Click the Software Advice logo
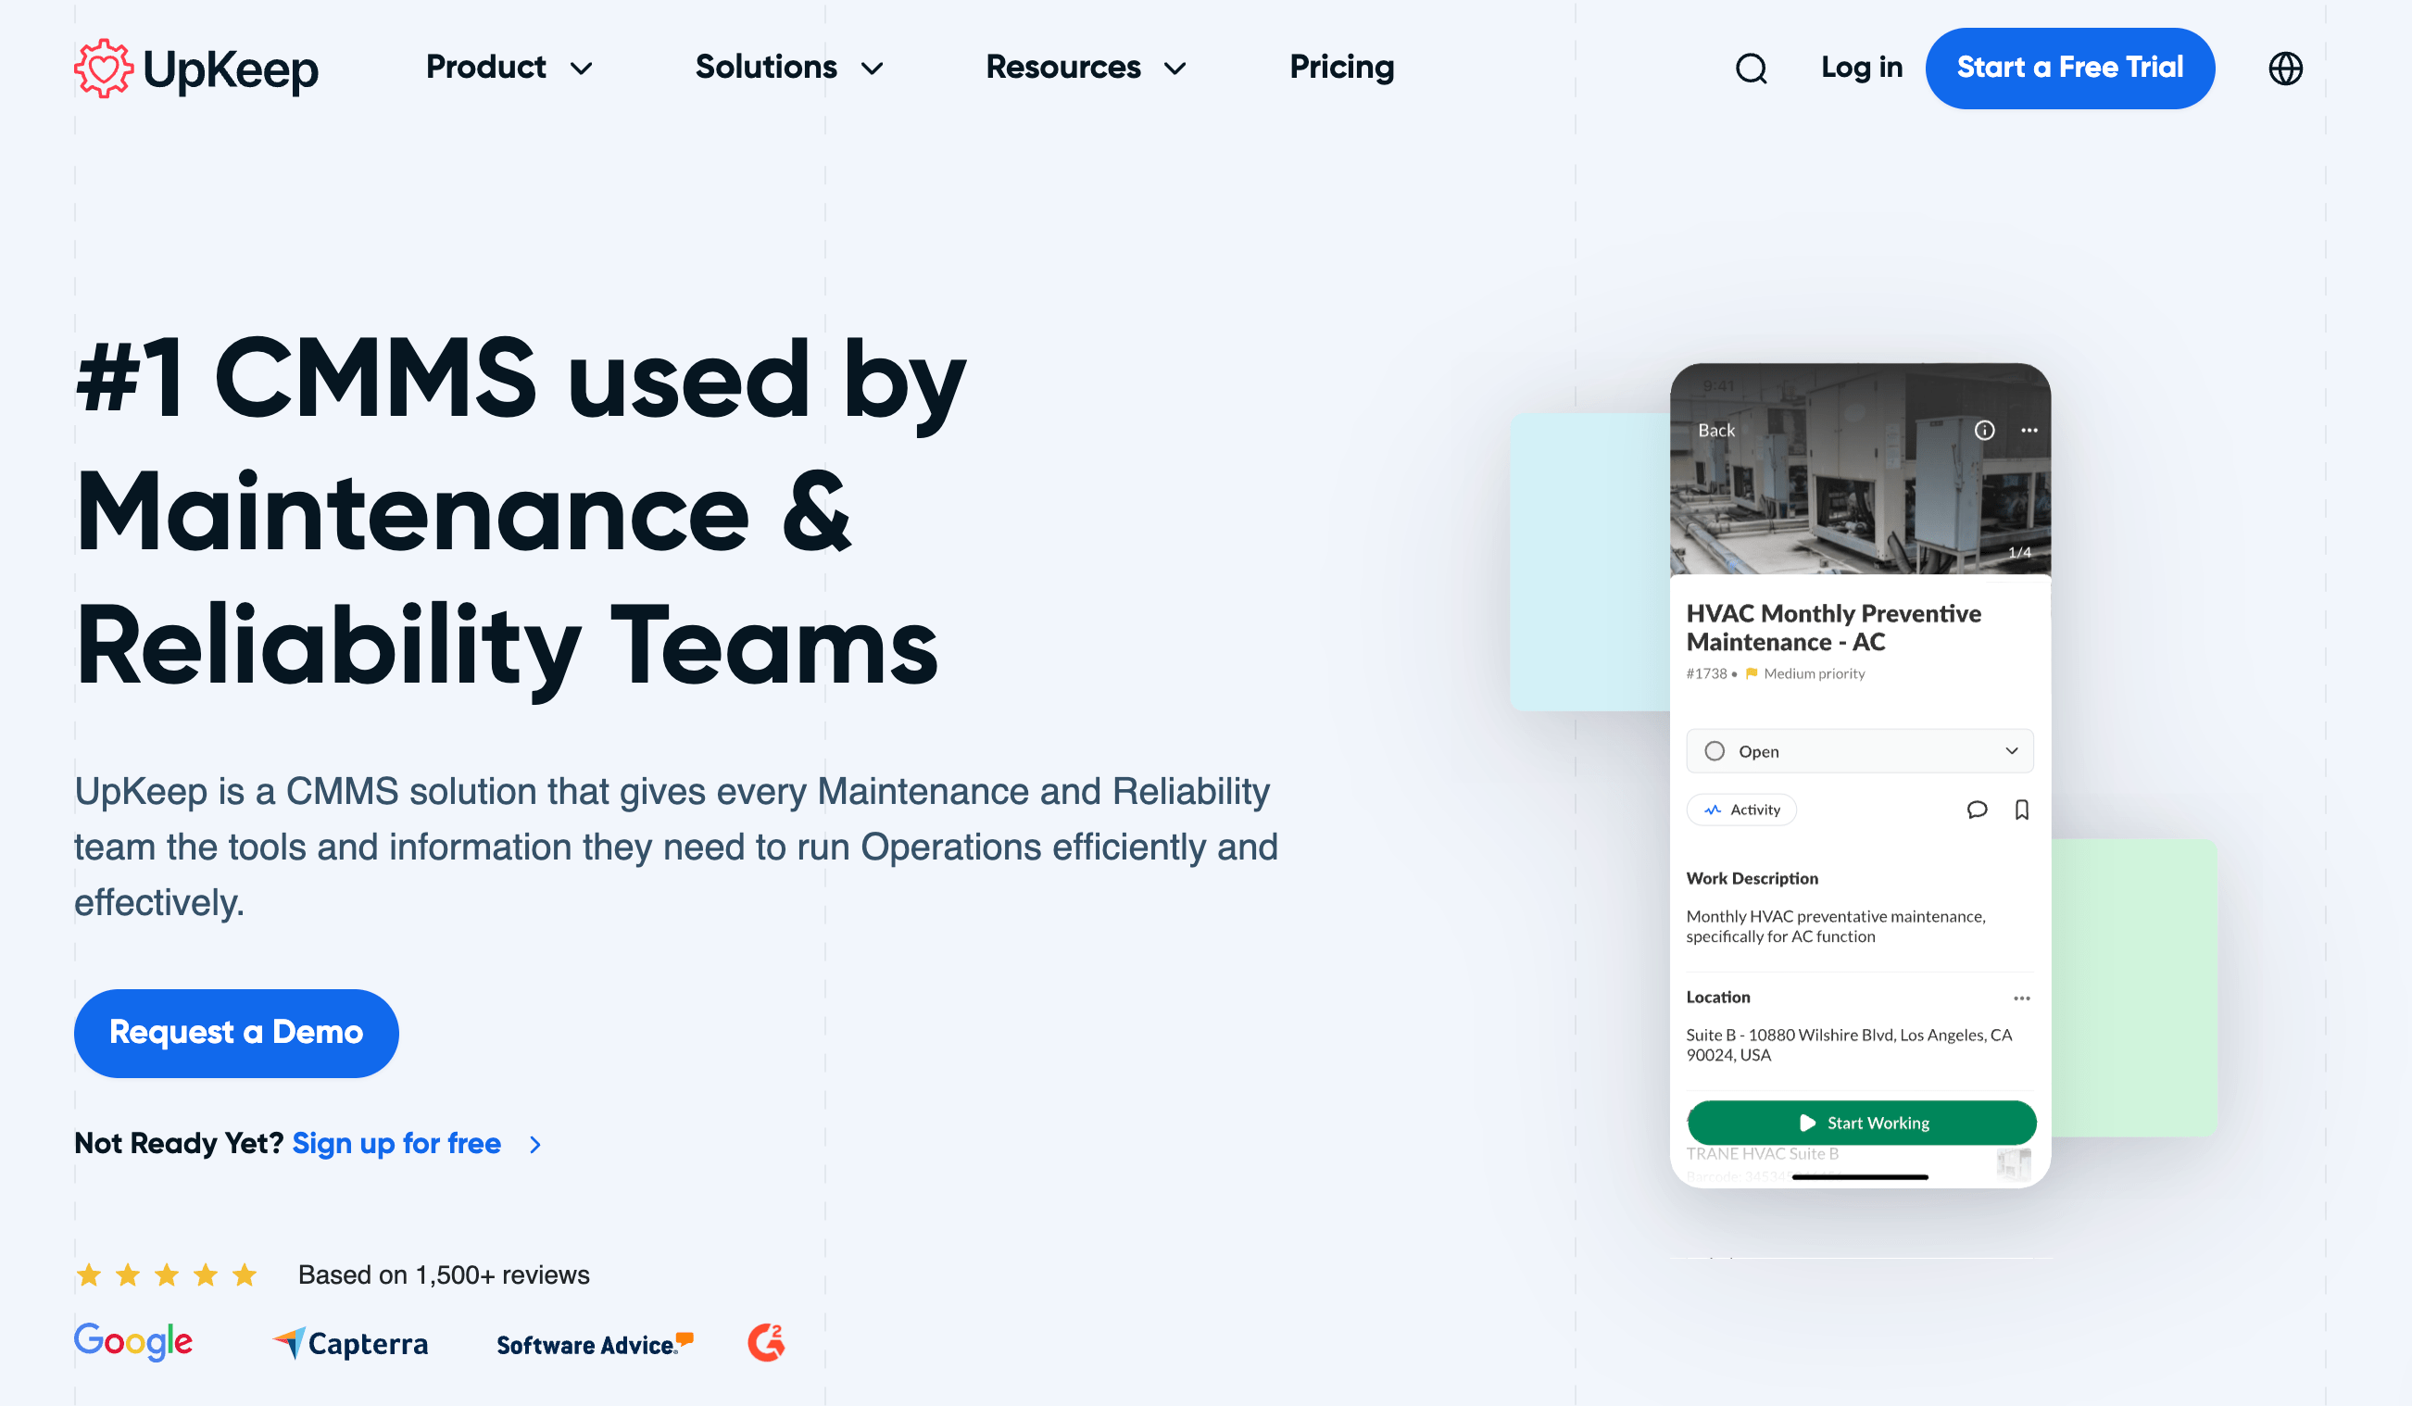The width and height of the screenshot is (2412, 1406). pyautogui.click(x=595, y=1344)
